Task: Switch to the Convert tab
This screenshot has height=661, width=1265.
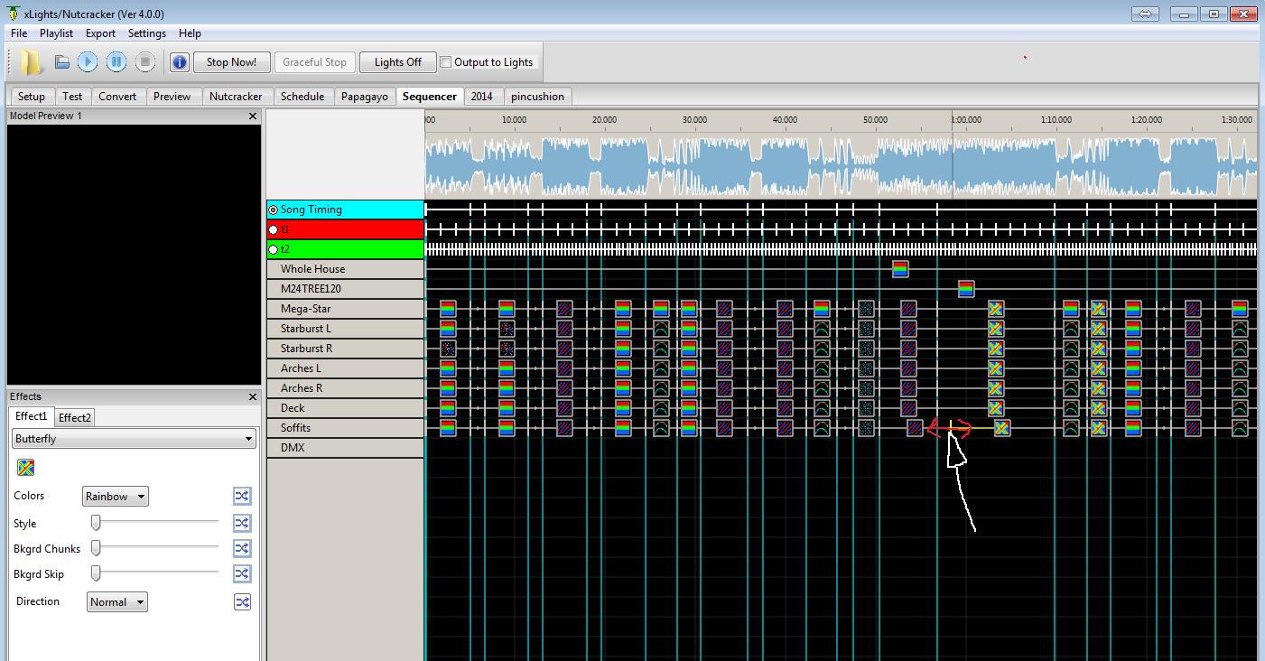Action: coord(117,97)
